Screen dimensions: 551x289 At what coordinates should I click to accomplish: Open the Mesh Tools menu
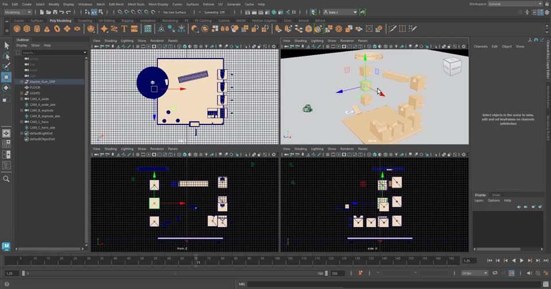point(136,4)
